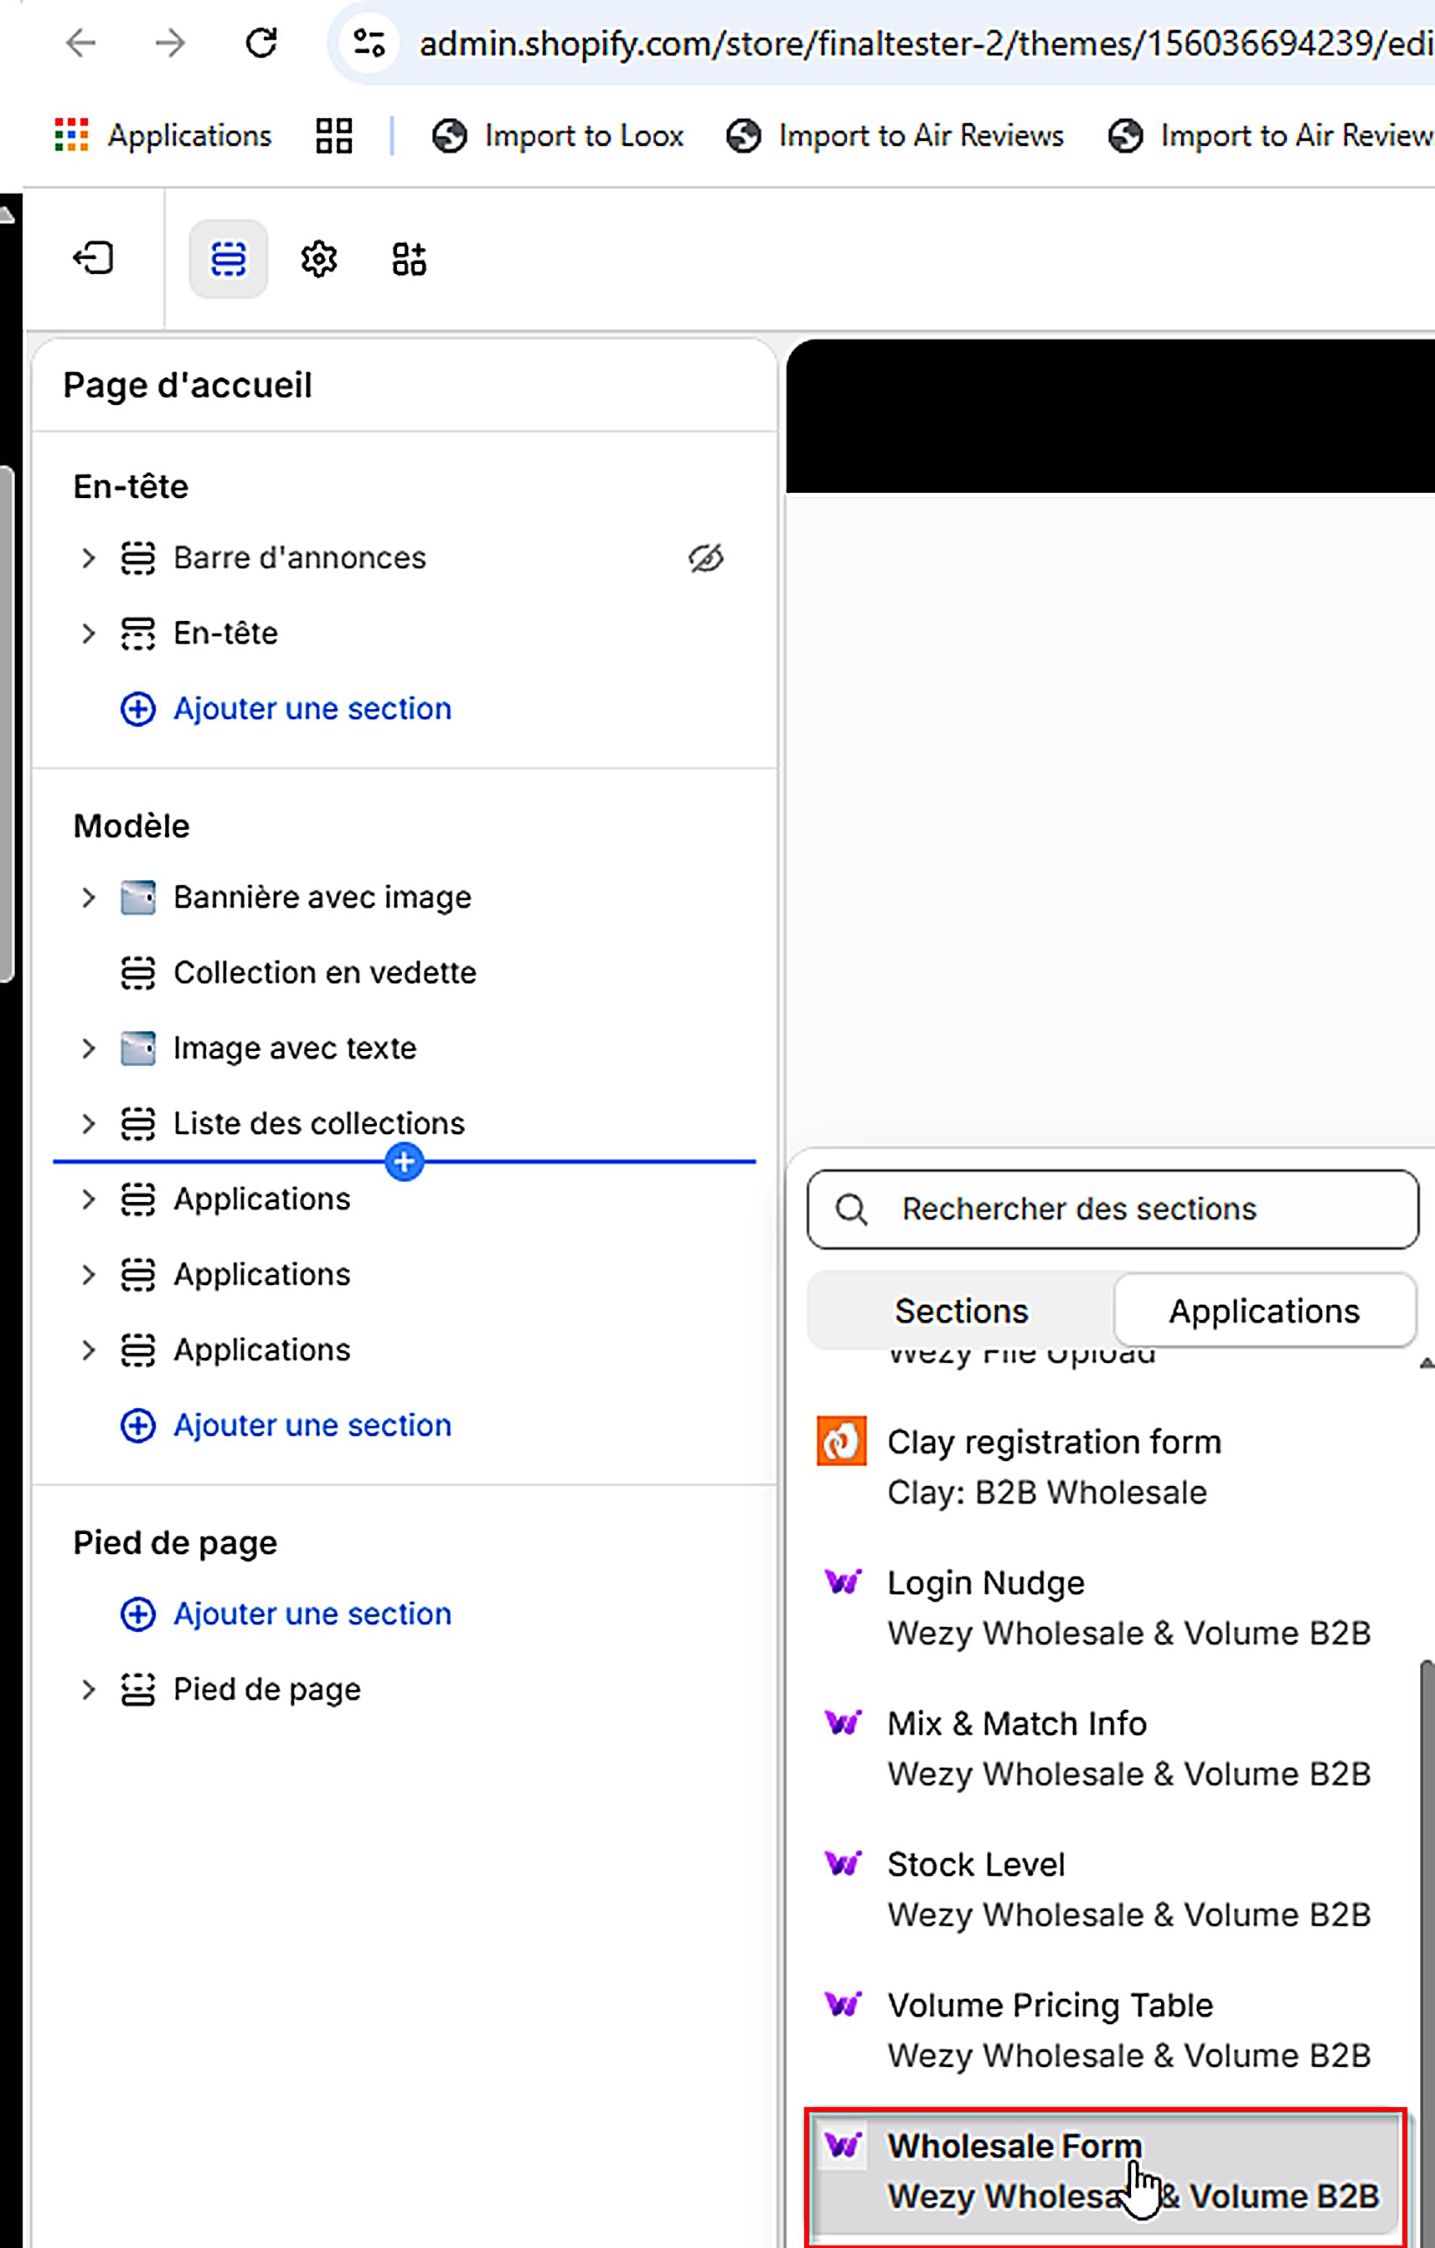Click the blue plus insert section marker
The width and height of the screenshot is (1435, 2248).
click(404, 1163)
